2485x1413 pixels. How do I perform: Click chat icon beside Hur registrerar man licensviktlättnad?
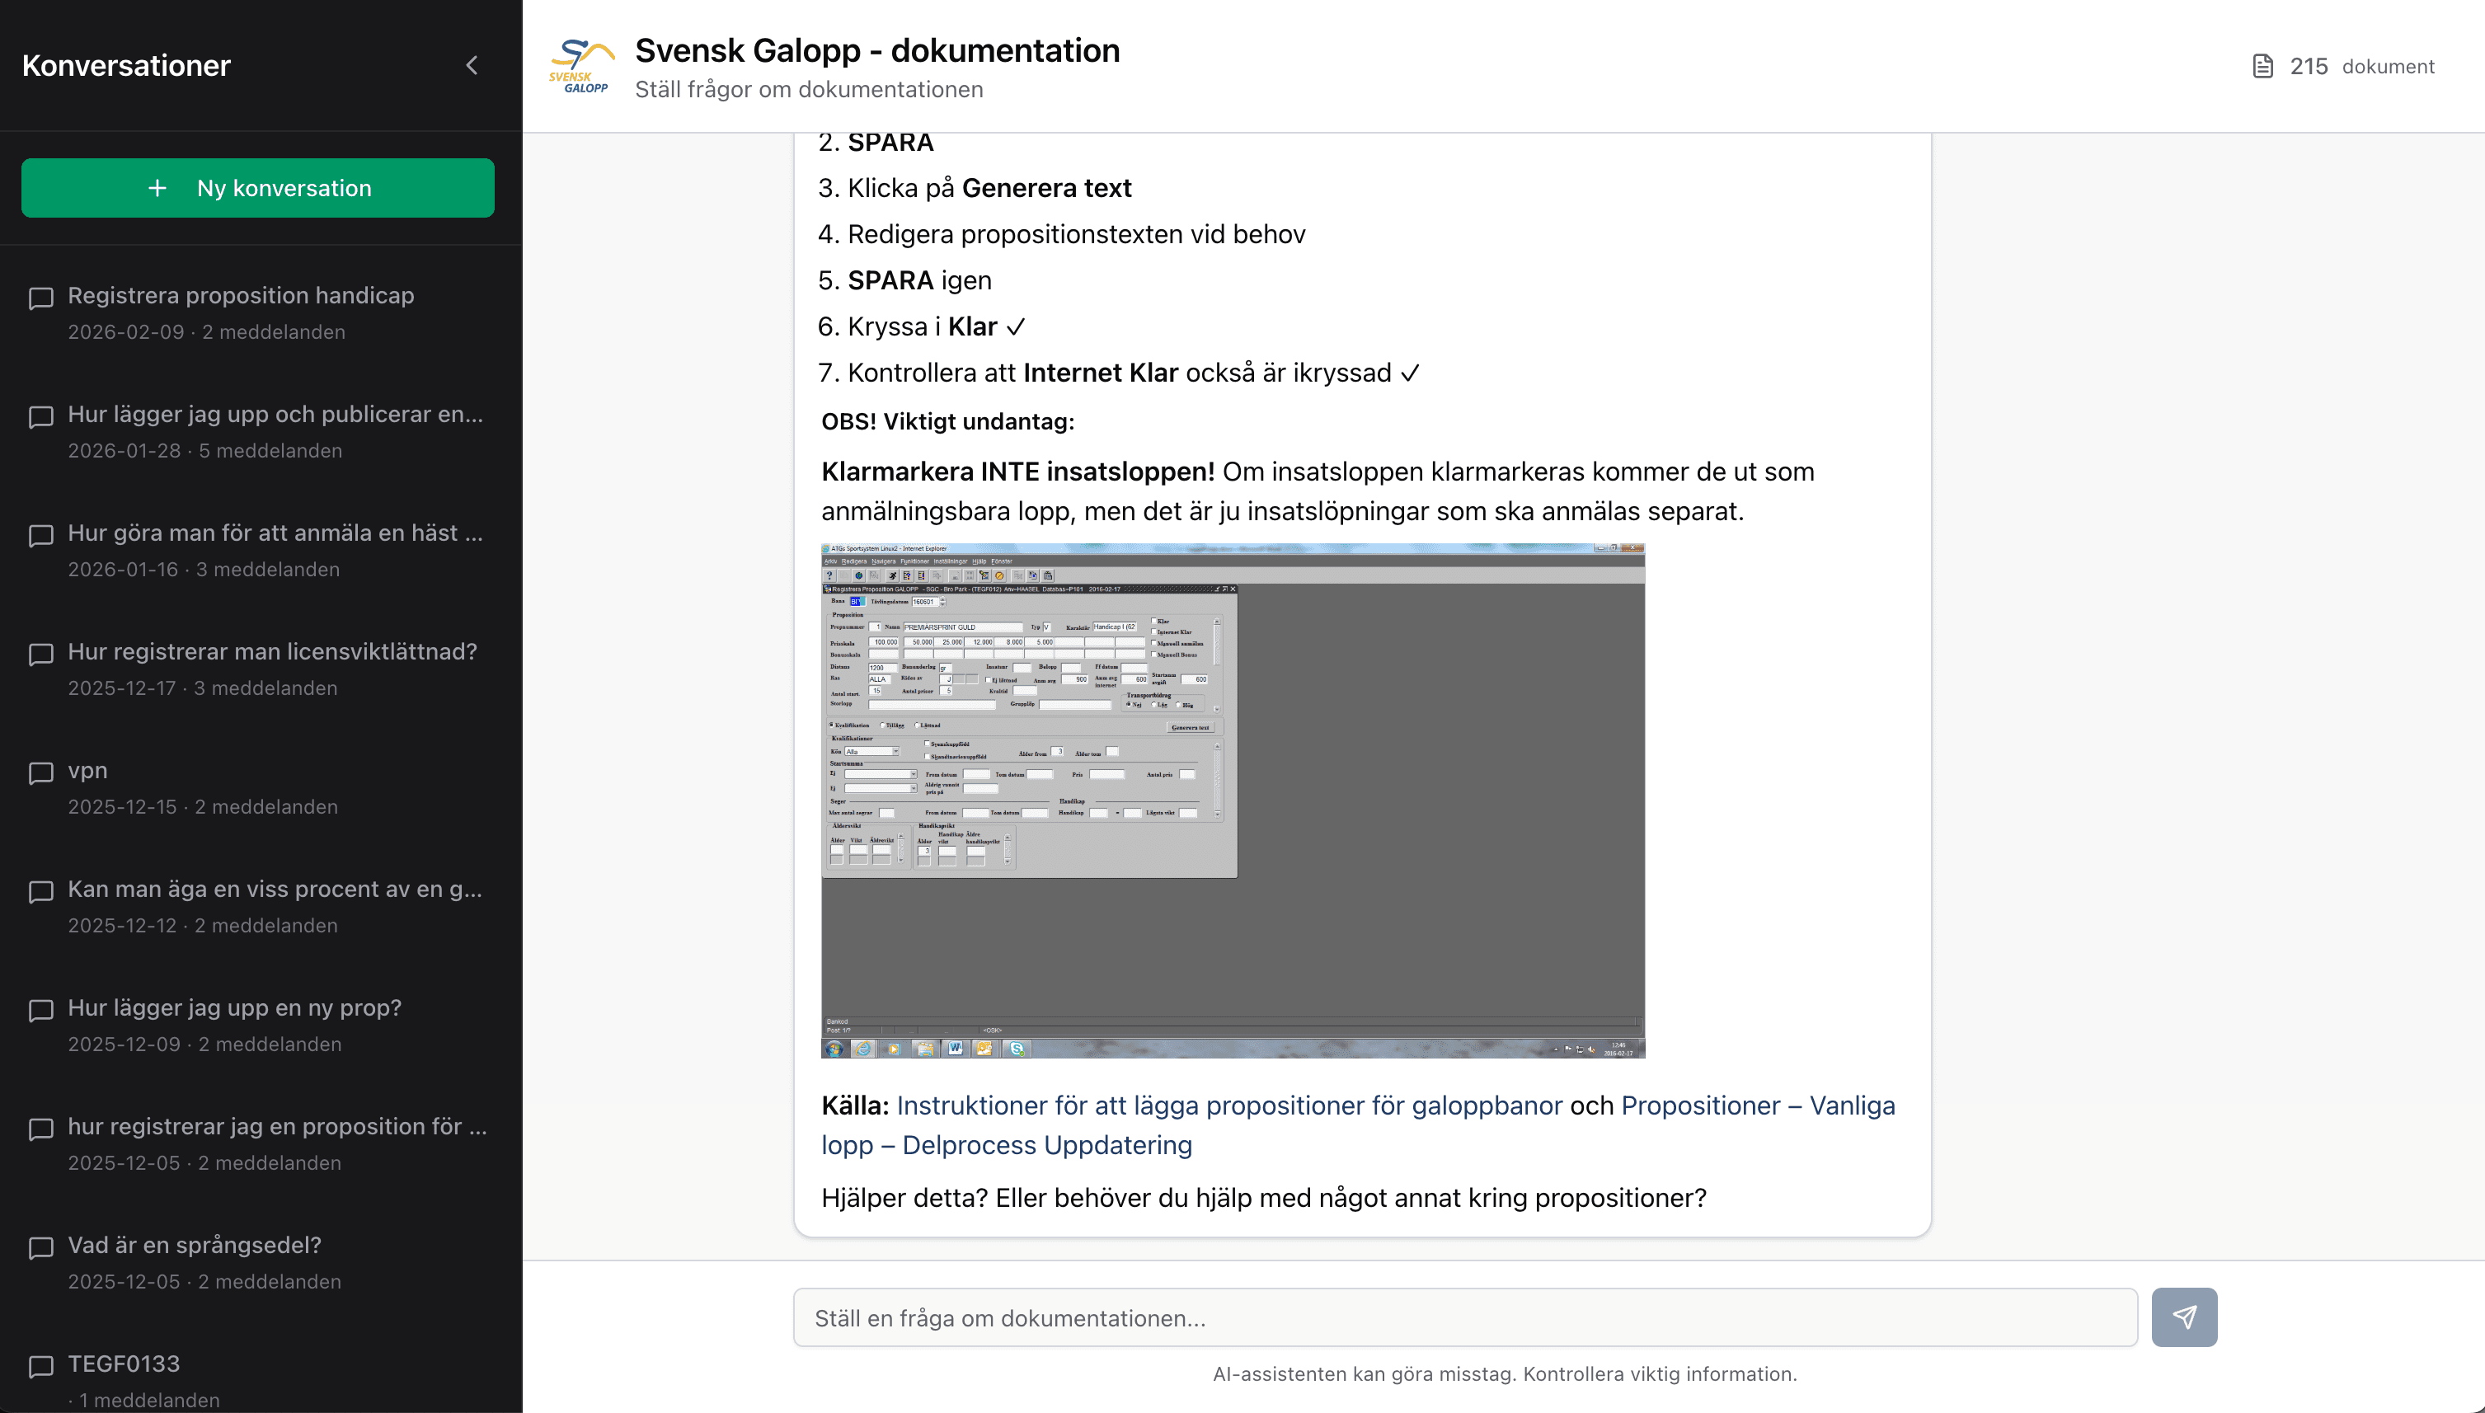40,653
